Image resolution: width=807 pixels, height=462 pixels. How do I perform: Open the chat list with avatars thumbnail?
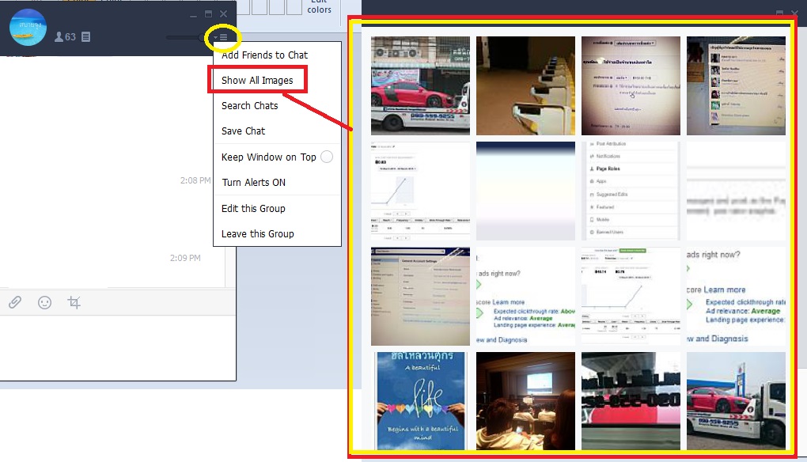point(736,86)
